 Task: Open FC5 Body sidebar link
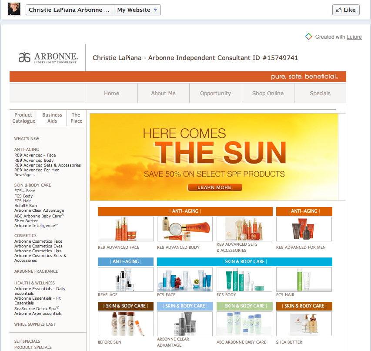pos(23,196)
